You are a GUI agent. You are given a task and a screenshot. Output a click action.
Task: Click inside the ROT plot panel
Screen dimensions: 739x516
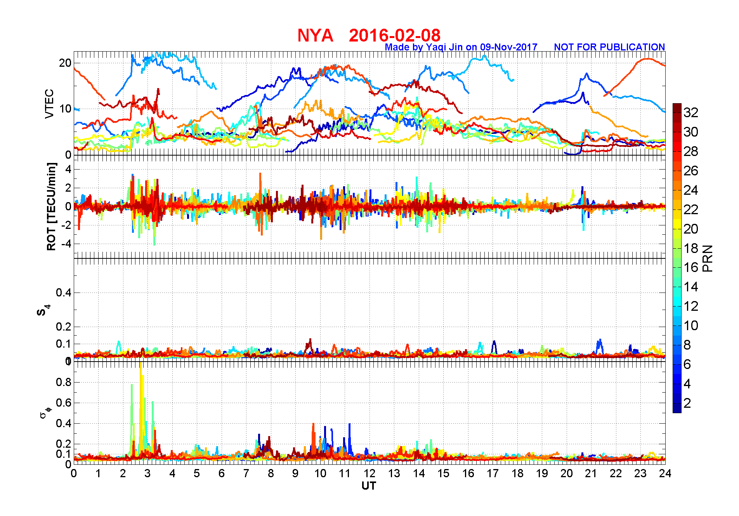(x=369, y=207)
